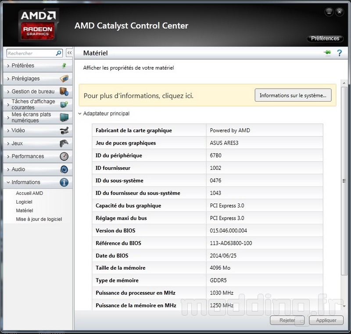The height and width of the screenshot is (334, 351).
Task: Click the 'ID fournisseur' row label
Action: tap(113, 168)
